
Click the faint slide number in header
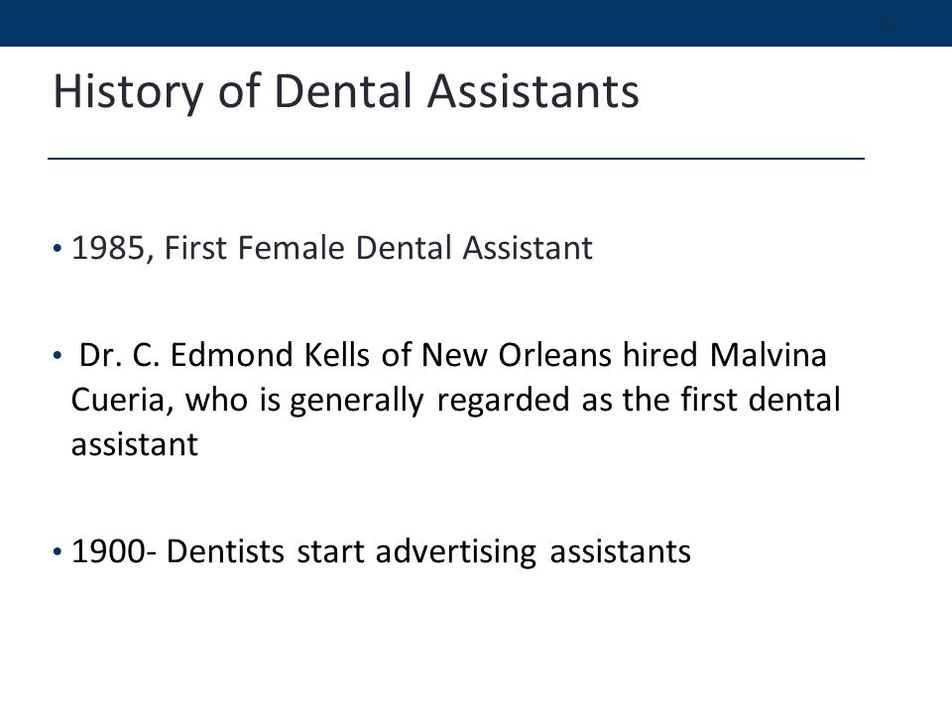pyautogui.click(x=886, y=24)
